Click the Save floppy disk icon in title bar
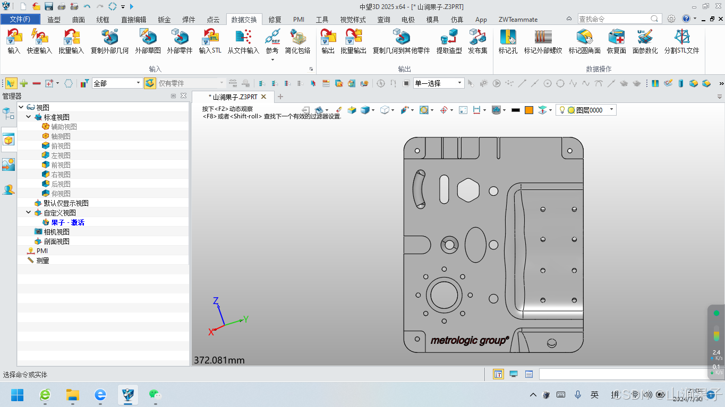725x407 pixels. point(49,6)
